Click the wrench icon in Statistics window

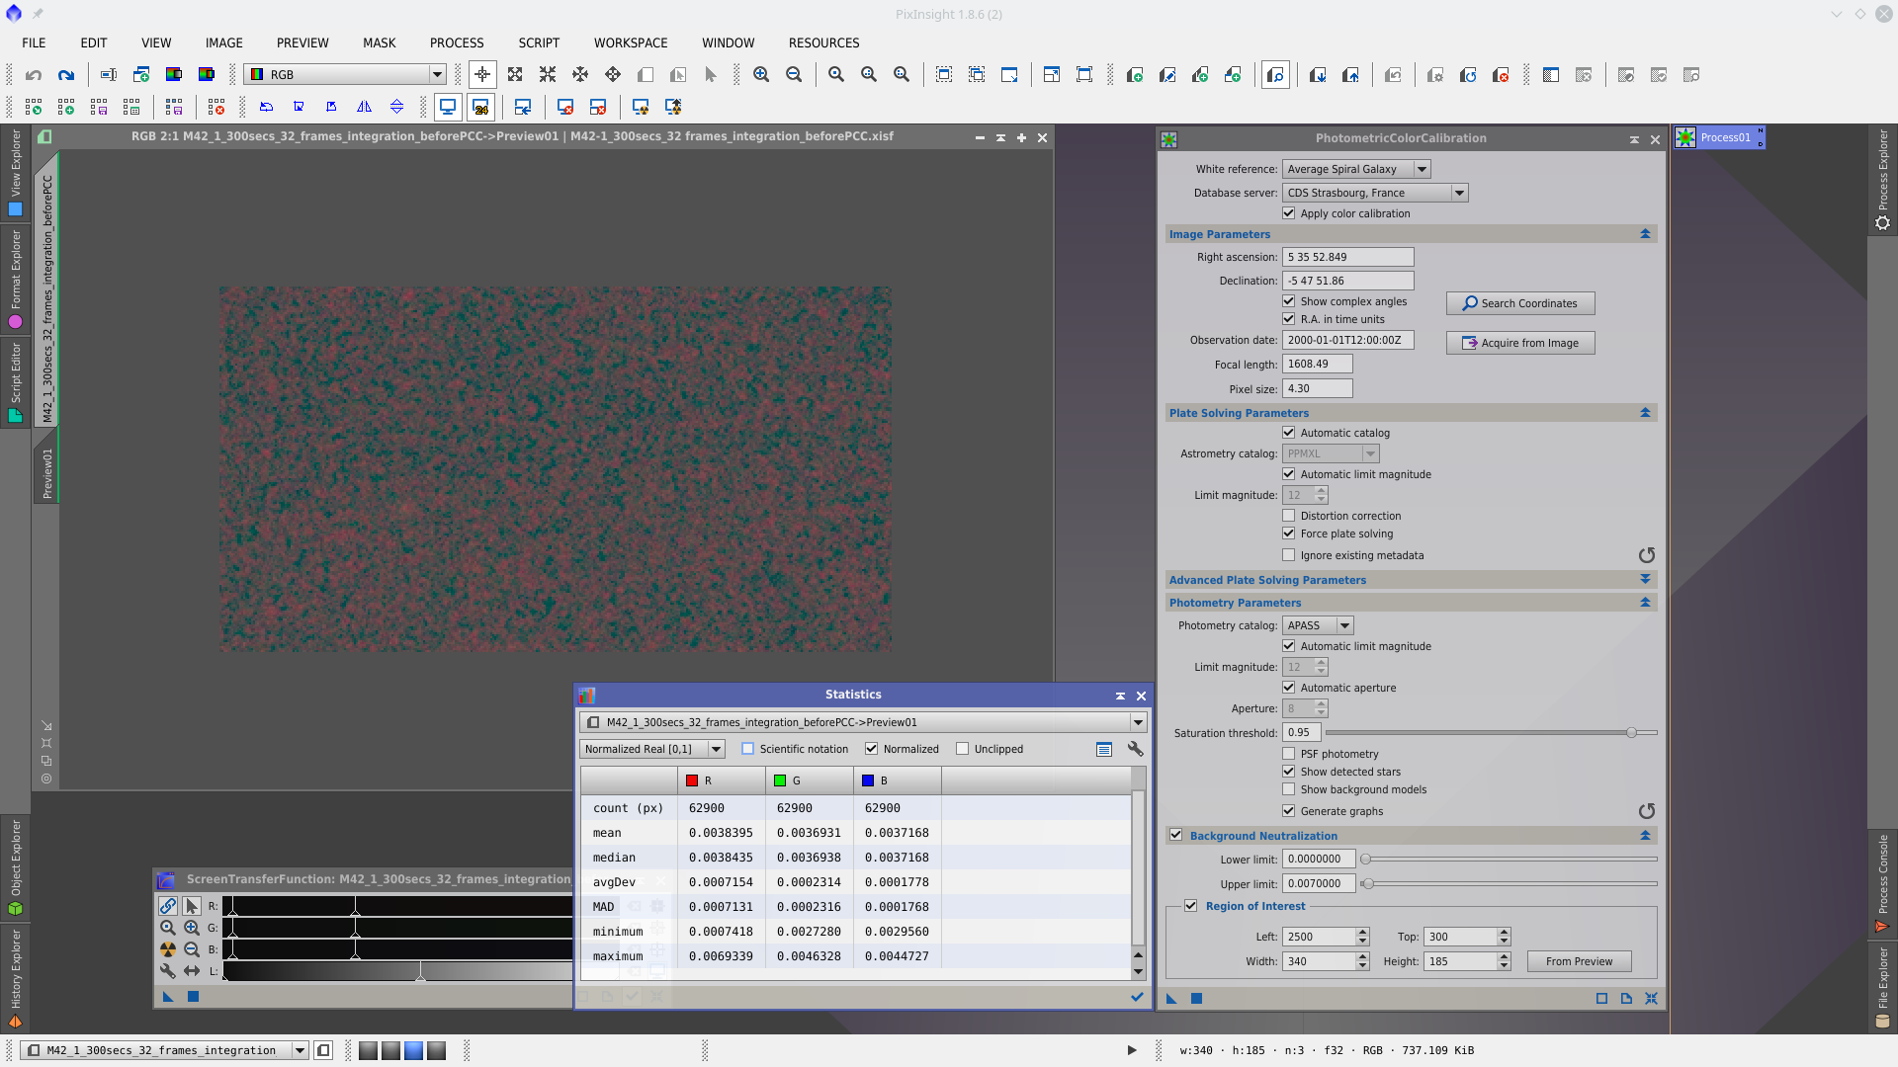click(1135, 749)
